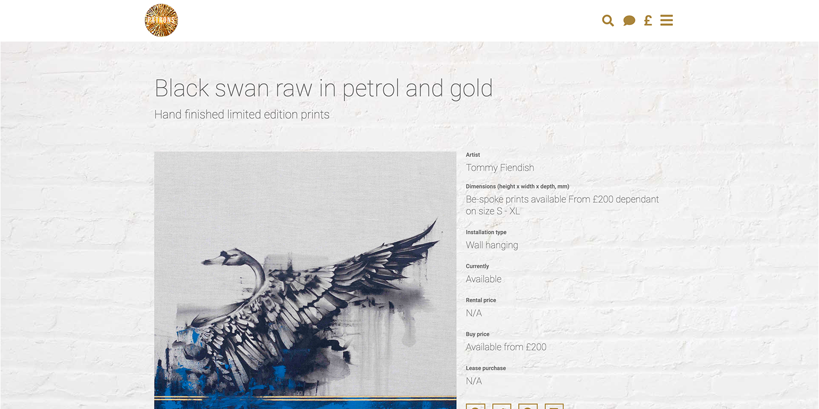This screenshot has width=819, height=409.
Task: Click the 'Black swan raw in petrol and gold' title
Action: (x=323, y=88)
